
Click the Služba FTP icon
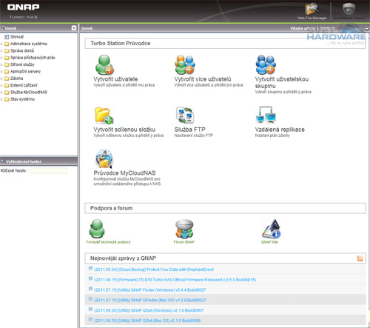click(x=185, y=115)
